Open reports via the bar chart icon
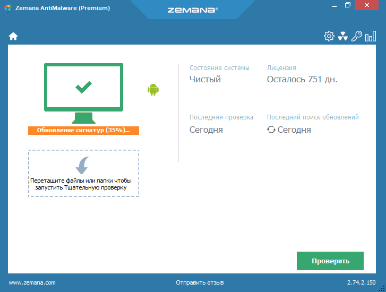Viewport: 386px width, 292px height. point(371,36)
